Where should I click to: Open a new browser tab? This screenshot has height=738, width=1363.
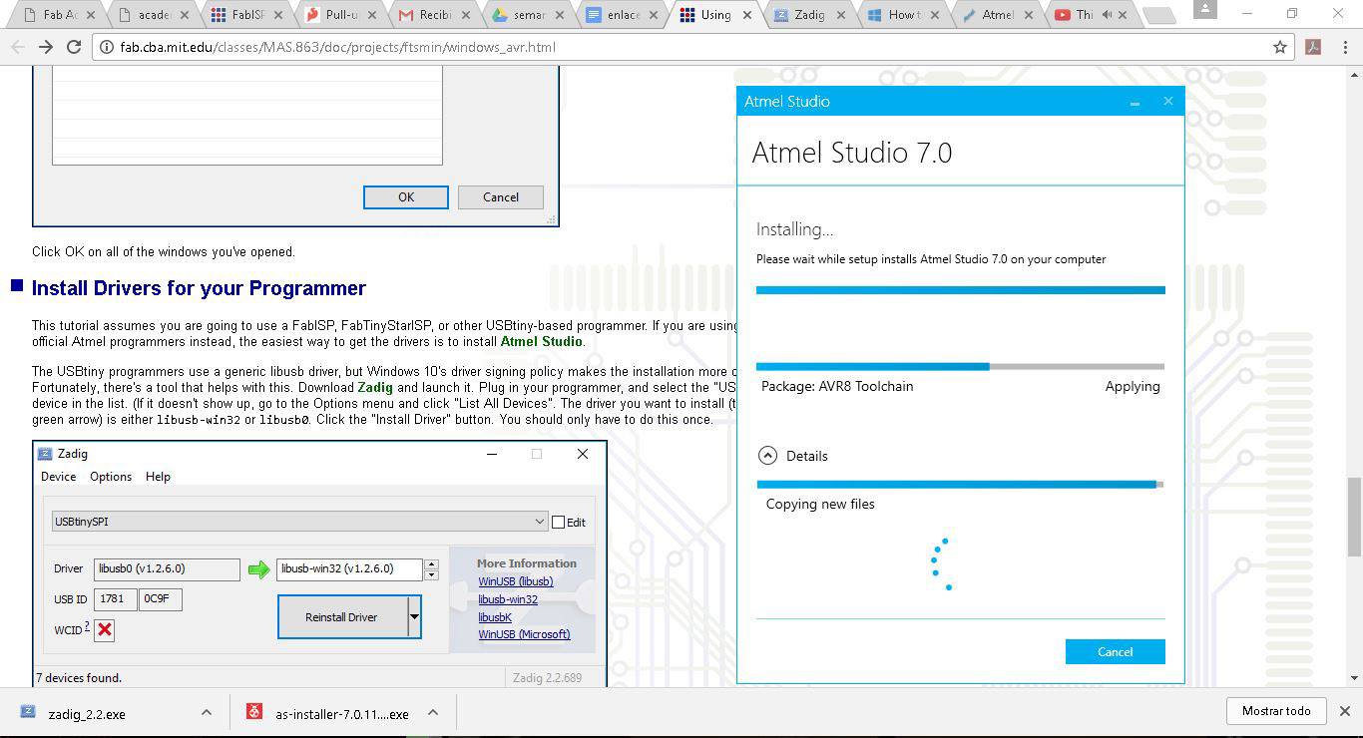1157,15
